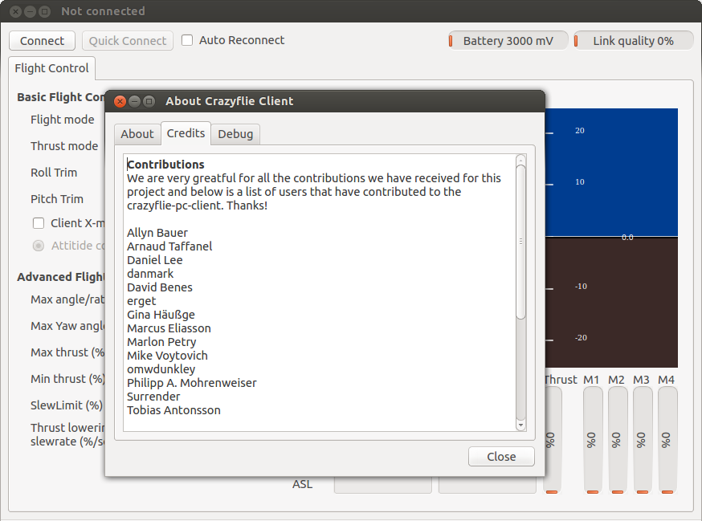Click the Pitch Trim label
This screenshot has width=702, height=521.
[57, 199]
